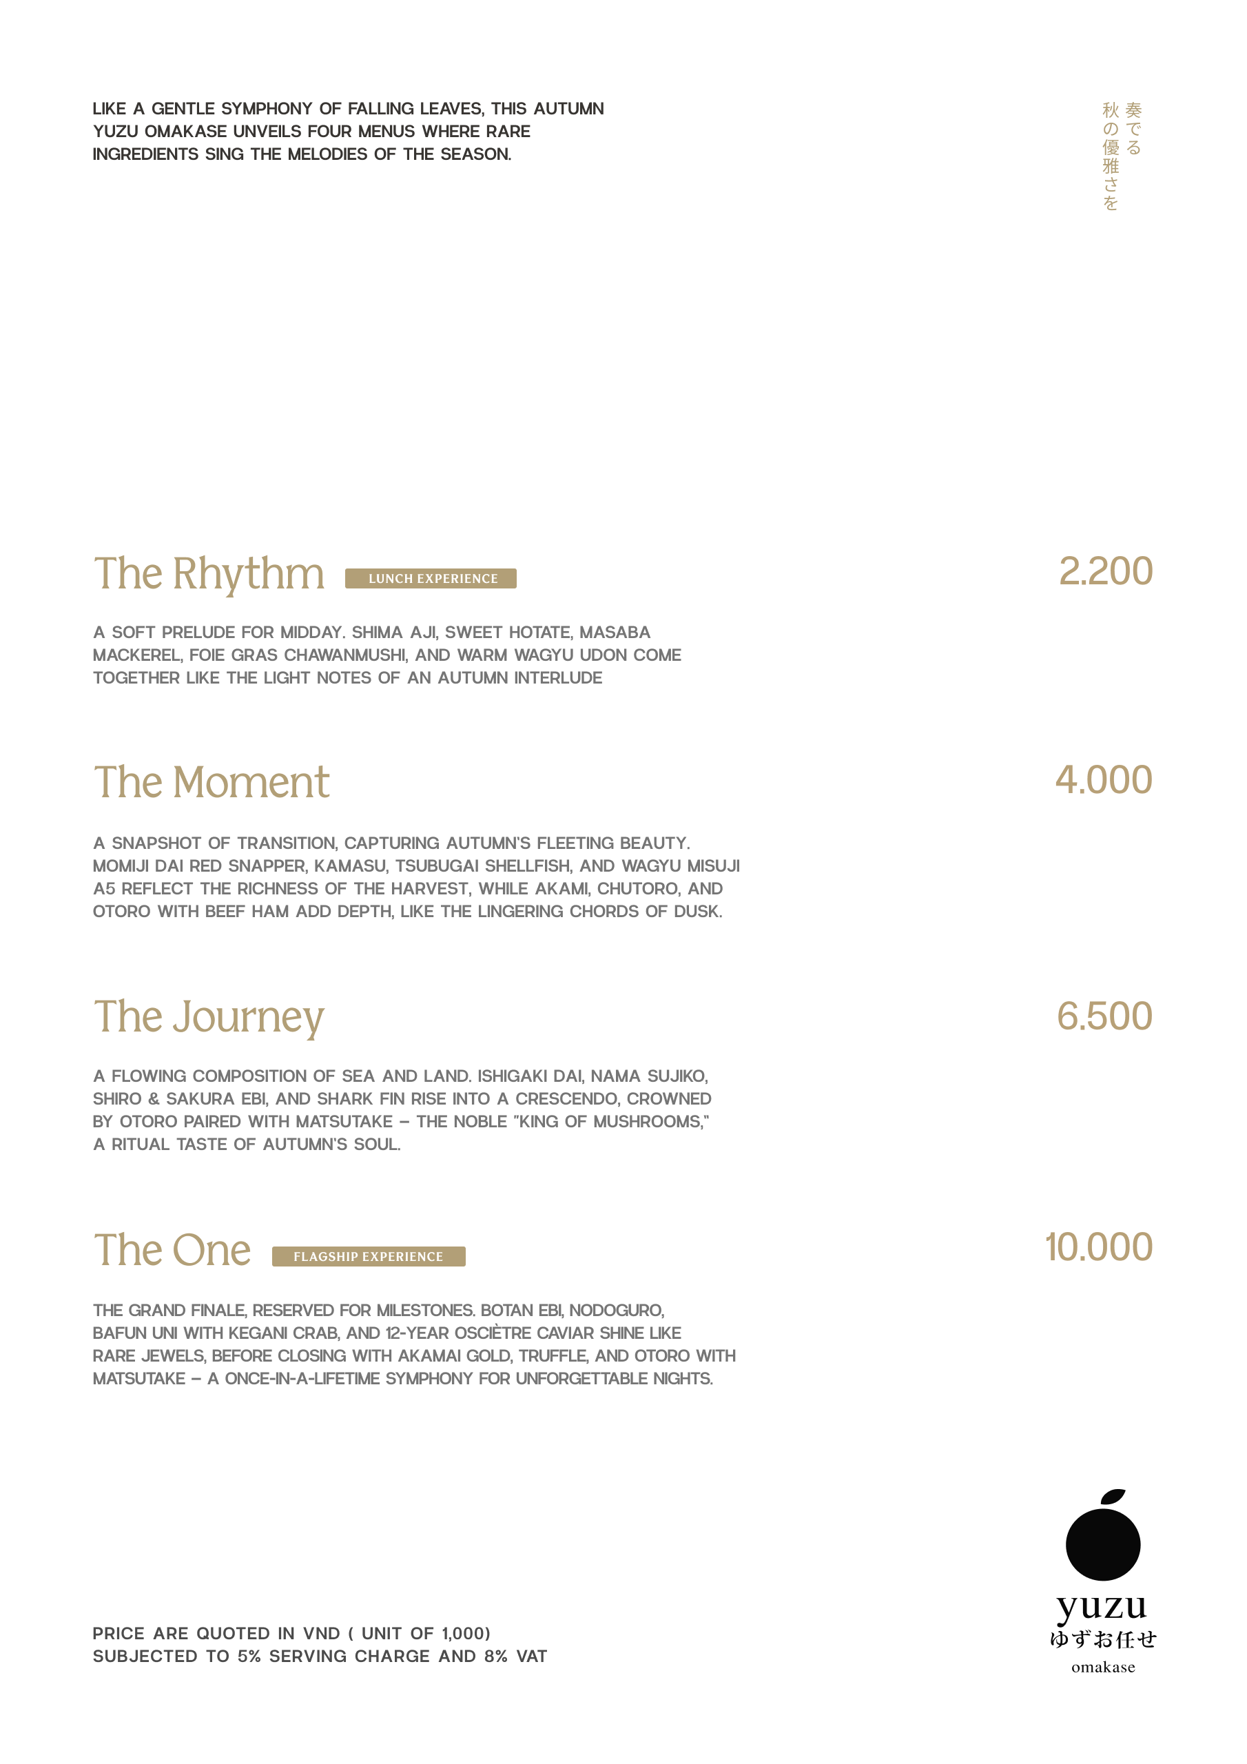Click the 6.500 price

point(1104,1016)
